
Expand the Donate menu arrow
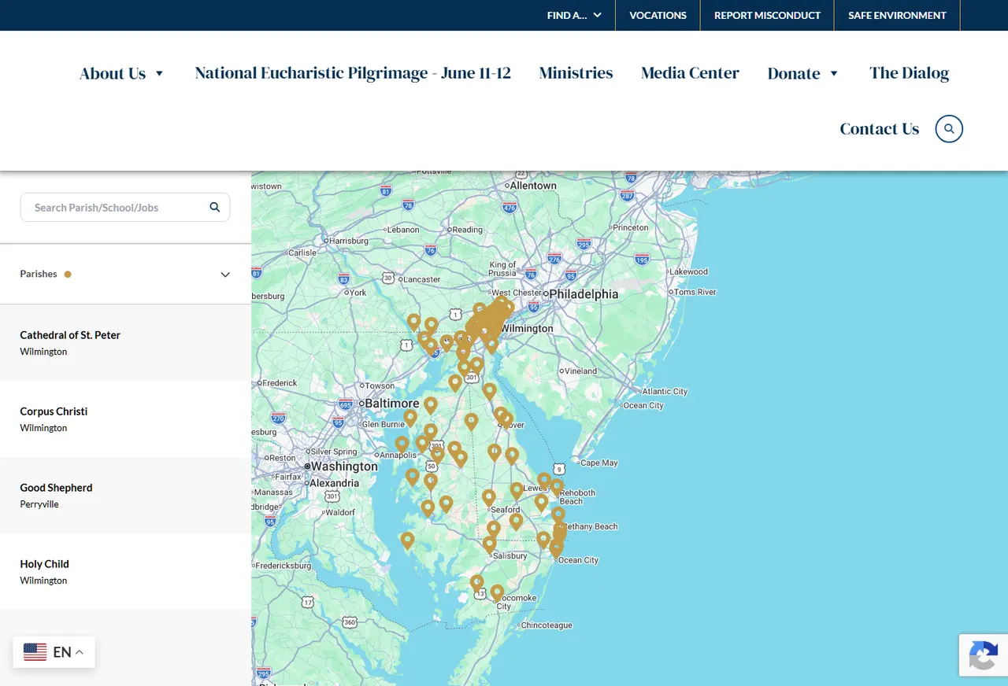pyautogui.click(x=834, y=73)
